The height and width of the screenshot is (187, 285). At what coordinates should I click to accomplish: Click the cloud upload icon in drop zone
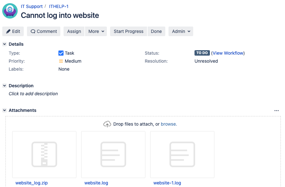click(x=107, y=124)
